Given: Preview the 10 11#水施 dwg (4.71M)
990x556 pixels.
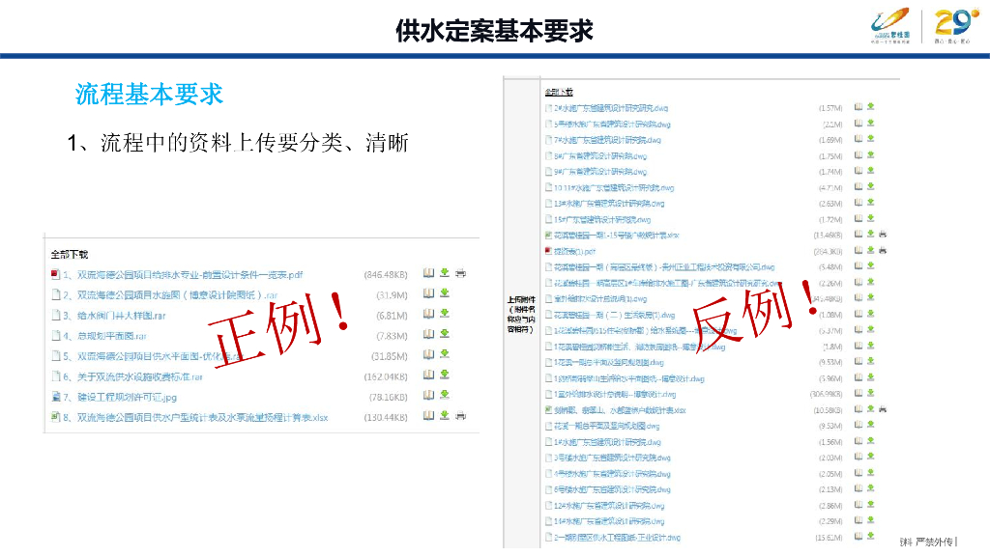Looking at the screenshot, I should click(x=859, y=186).
